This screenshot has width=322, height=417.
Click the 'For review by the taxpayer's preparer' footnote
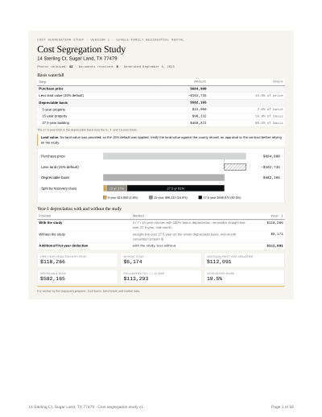coord(89,291)
